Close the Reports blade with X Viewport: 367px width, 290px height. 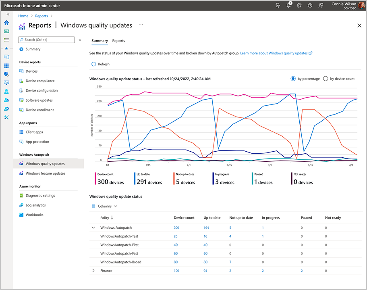coord(359,25)
